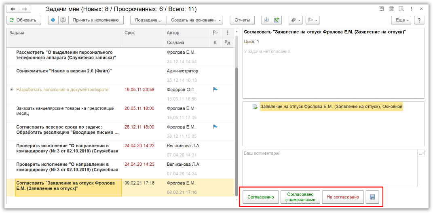The image size is (433, 213).
Task: Click the printer icon in title bar
Action: pos(391,9)
